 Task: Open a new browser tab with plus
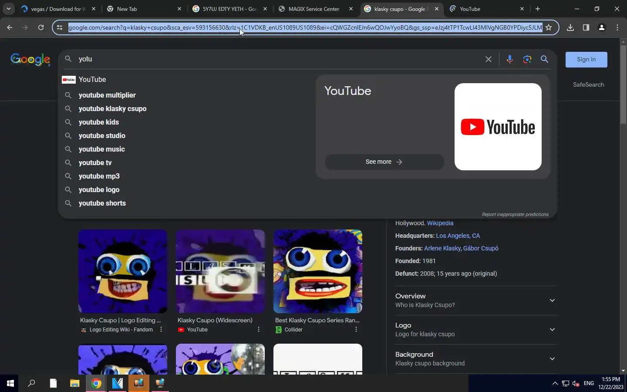click(538, 9)
